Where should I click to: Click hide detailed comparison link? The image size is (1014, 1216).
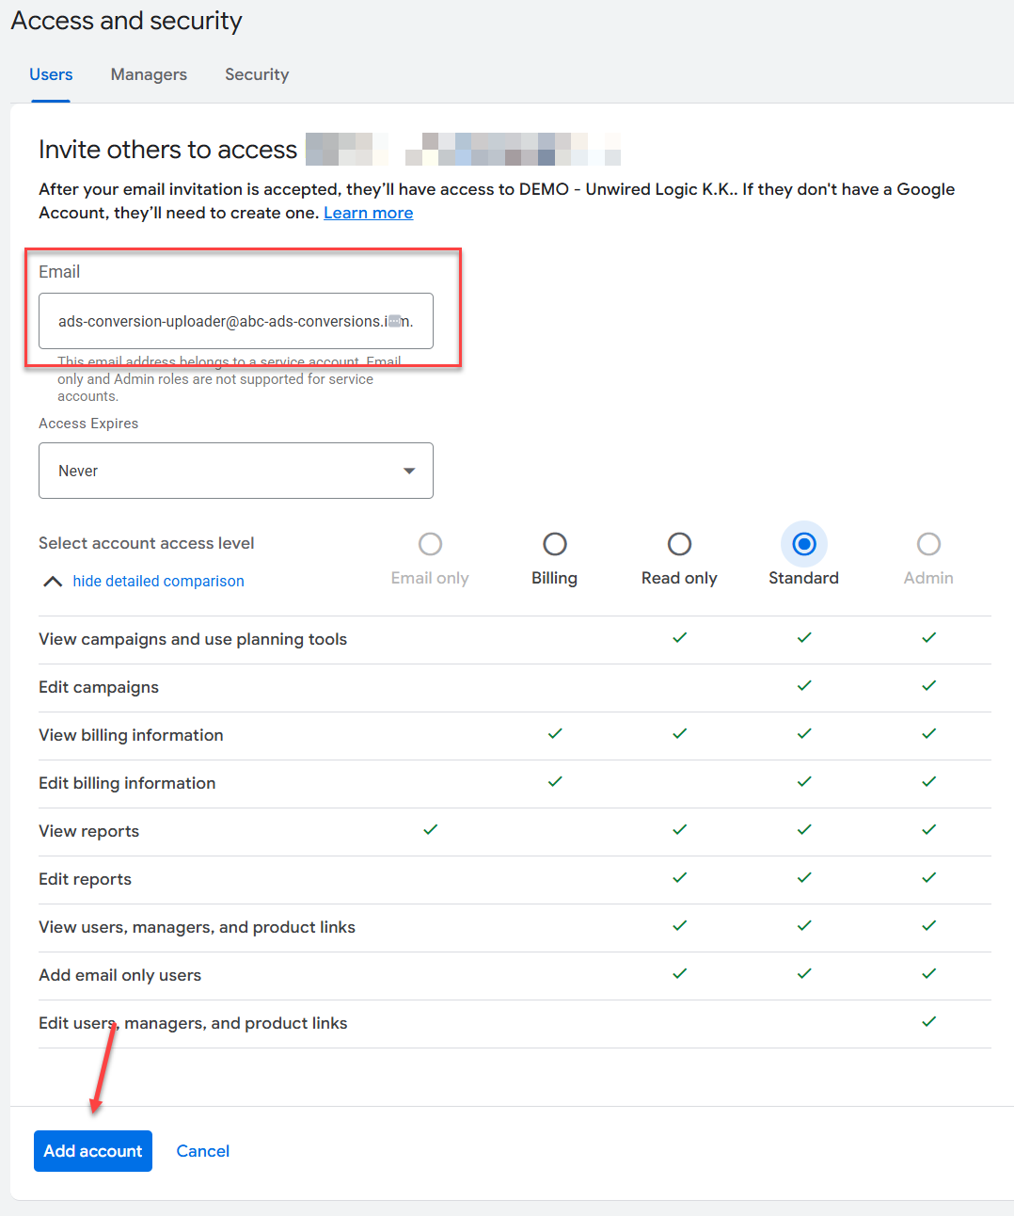(x=158, y=582)
